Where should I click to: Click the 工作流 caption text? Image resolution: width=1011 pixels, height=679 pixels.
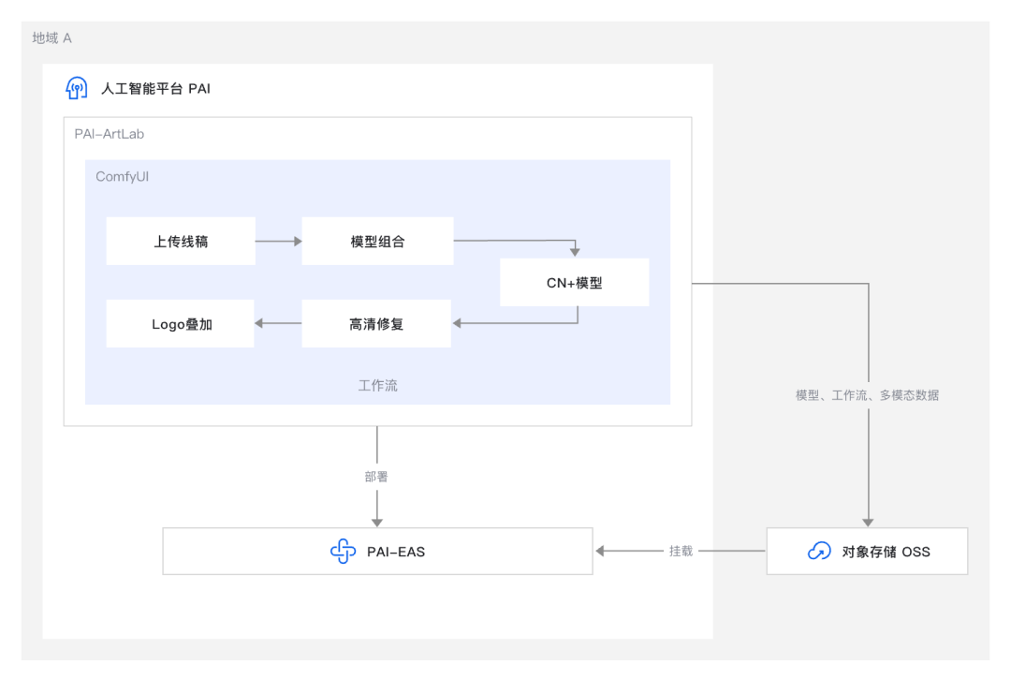378,386
